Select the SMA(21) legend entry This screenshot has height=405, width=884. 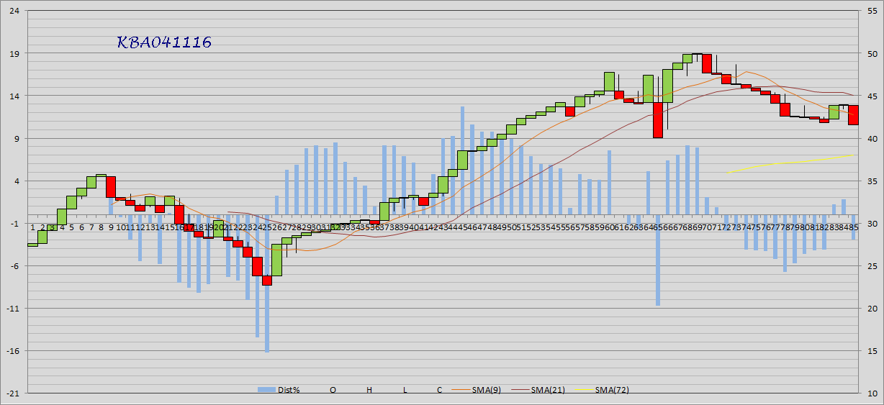[x=548, y=390]
